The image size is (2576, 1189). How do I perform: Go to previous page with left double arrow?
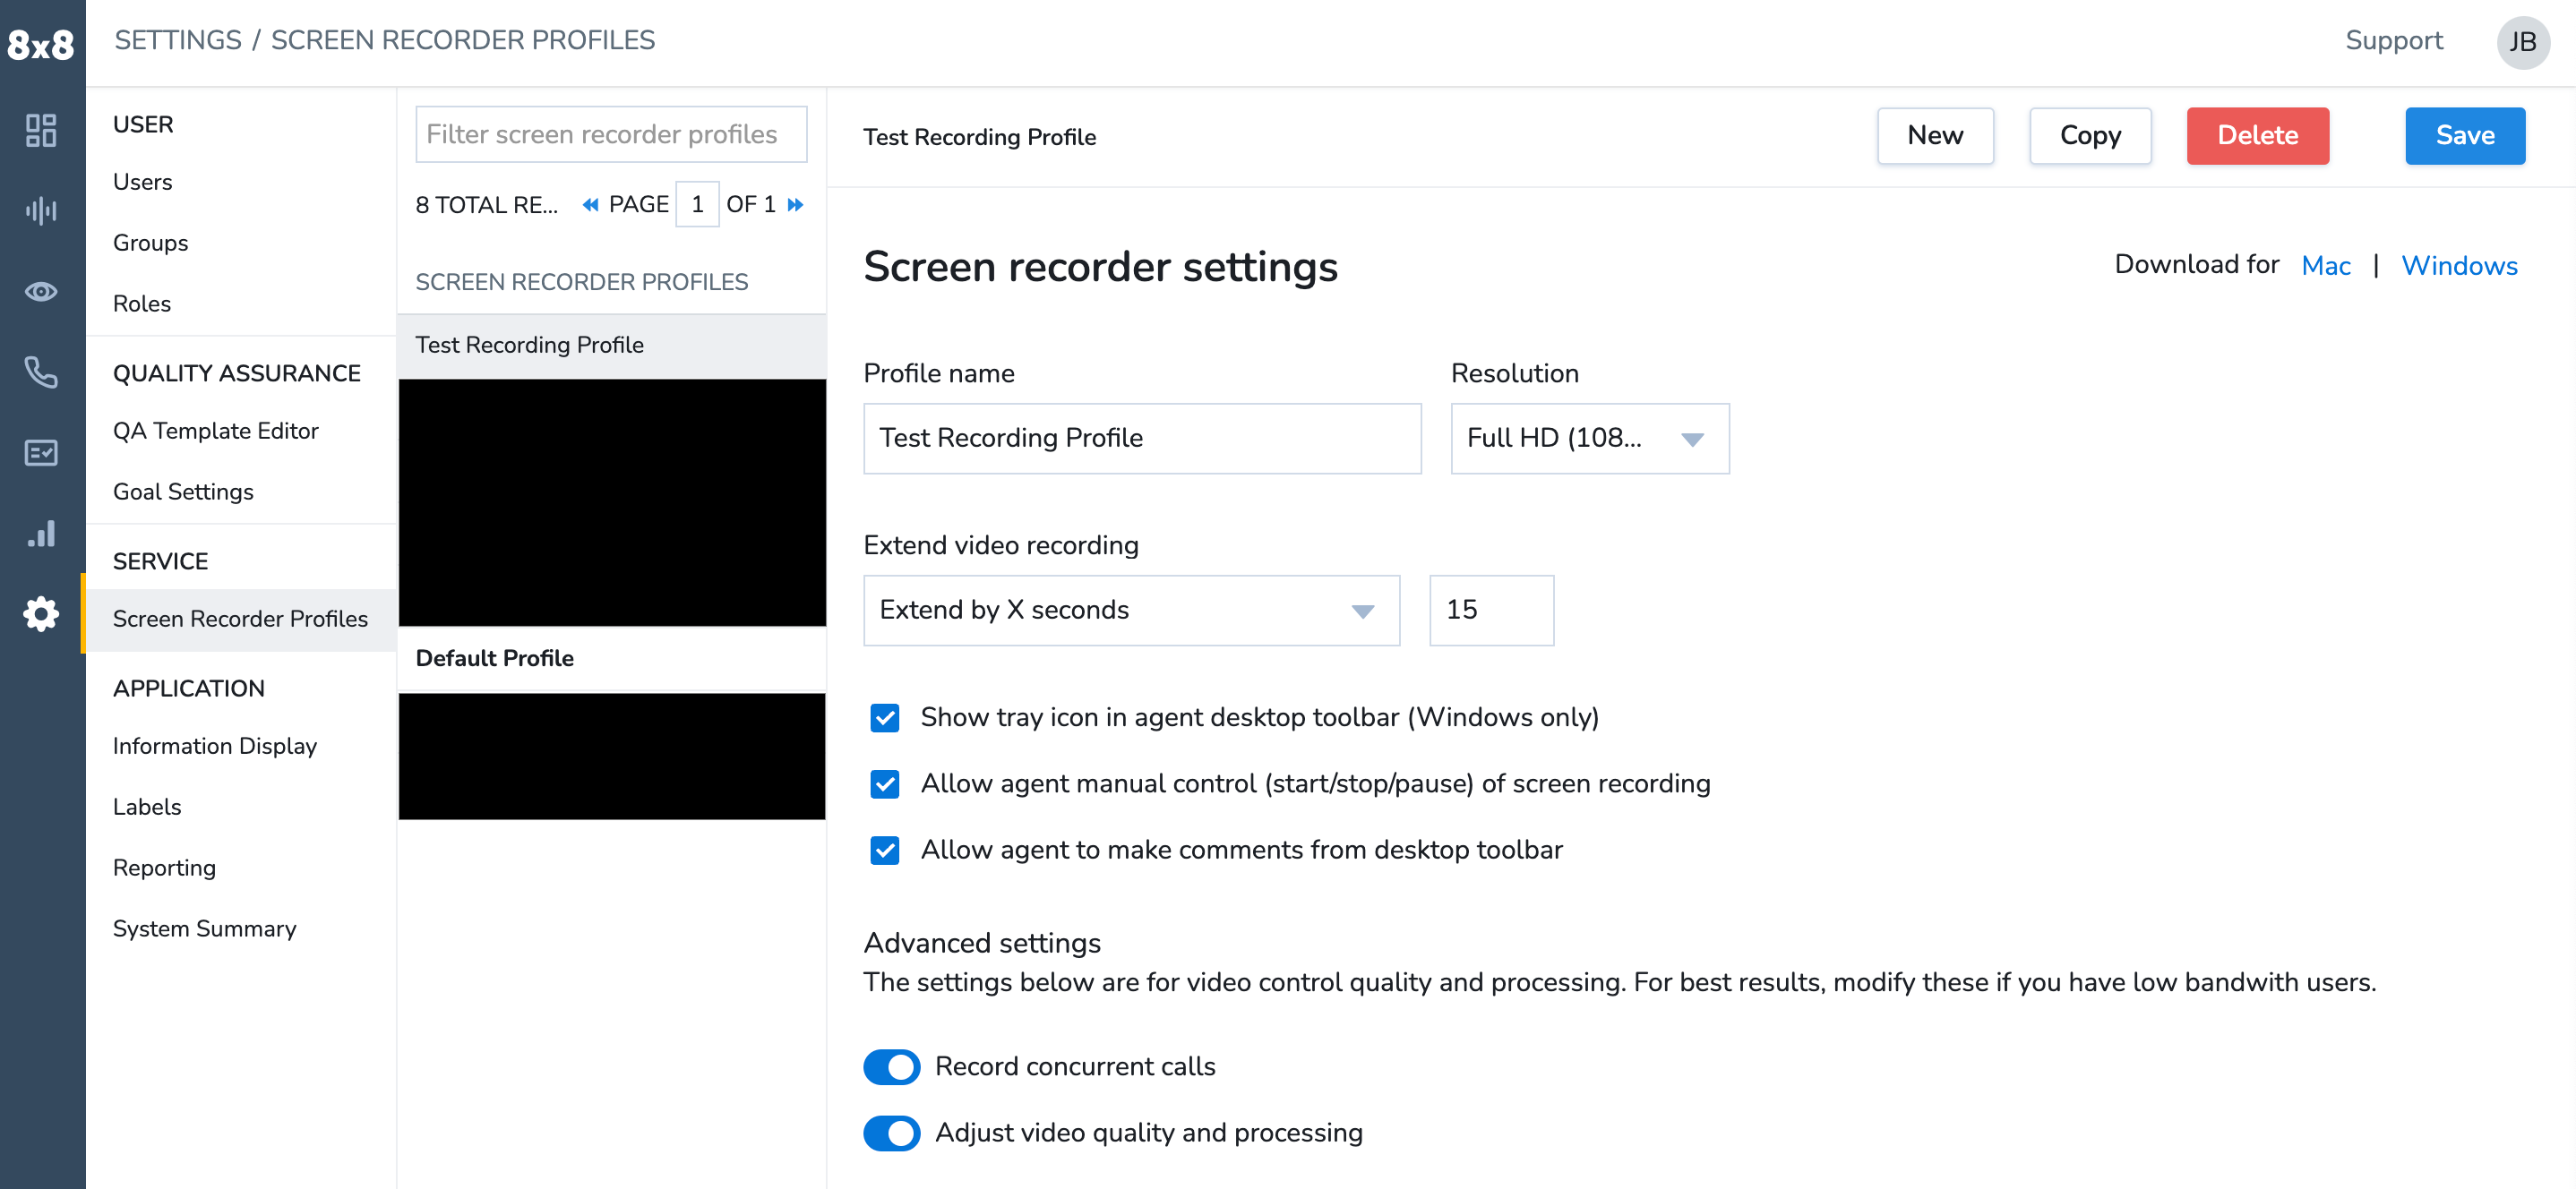[x=590, y=205]
